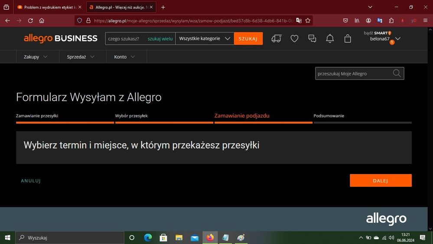Click Firefox icon in taskbar

coord(210,237)
